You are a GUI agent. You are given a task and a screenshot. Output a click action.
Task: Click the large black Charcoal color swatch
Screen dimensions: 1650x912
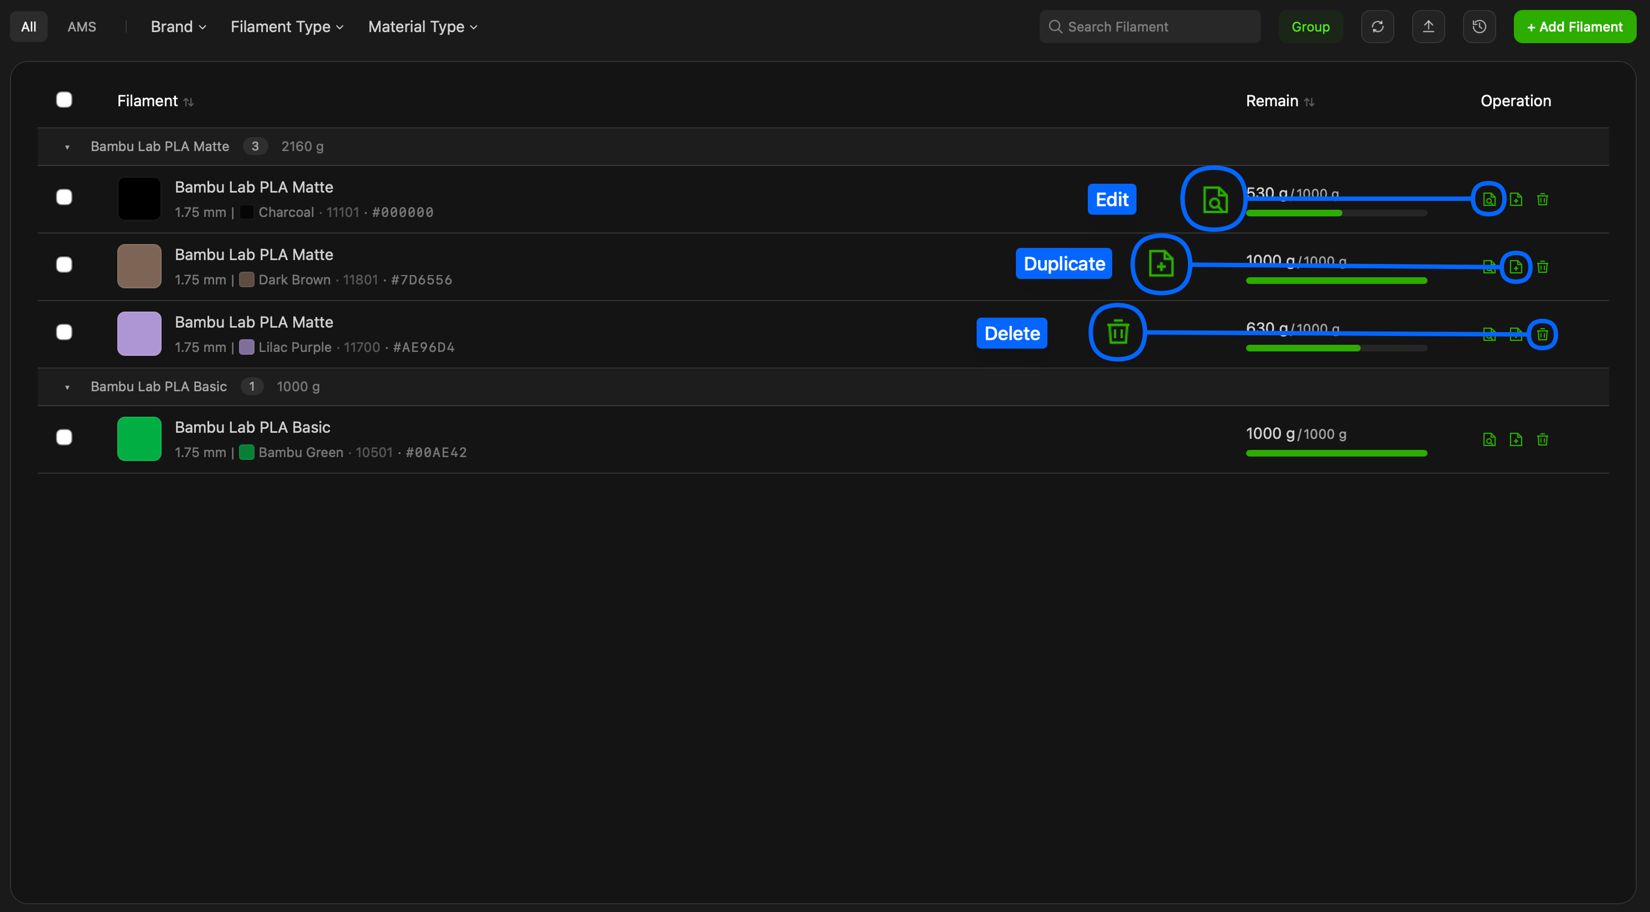[x=139, y=199]
